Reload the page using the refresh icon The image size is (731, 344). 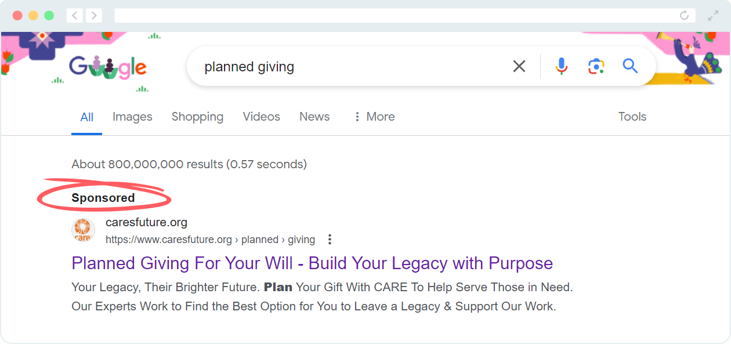coord(684,15)
